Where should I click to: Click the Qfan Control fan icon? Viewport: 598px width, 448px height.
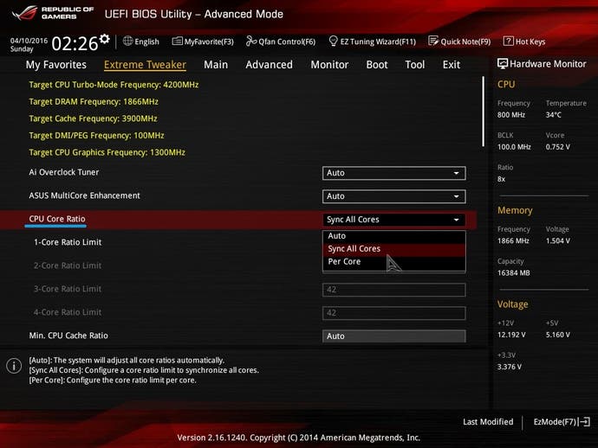[x=251, y=42]
